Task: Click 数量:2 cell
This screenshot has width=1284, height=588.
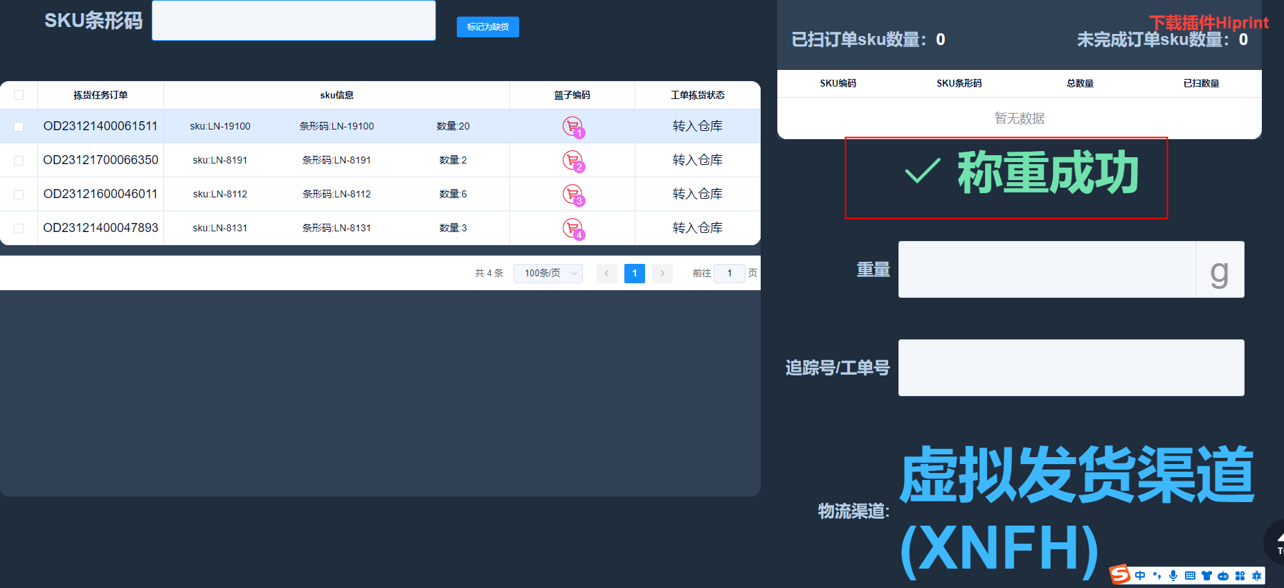Action: coord(453,160)
